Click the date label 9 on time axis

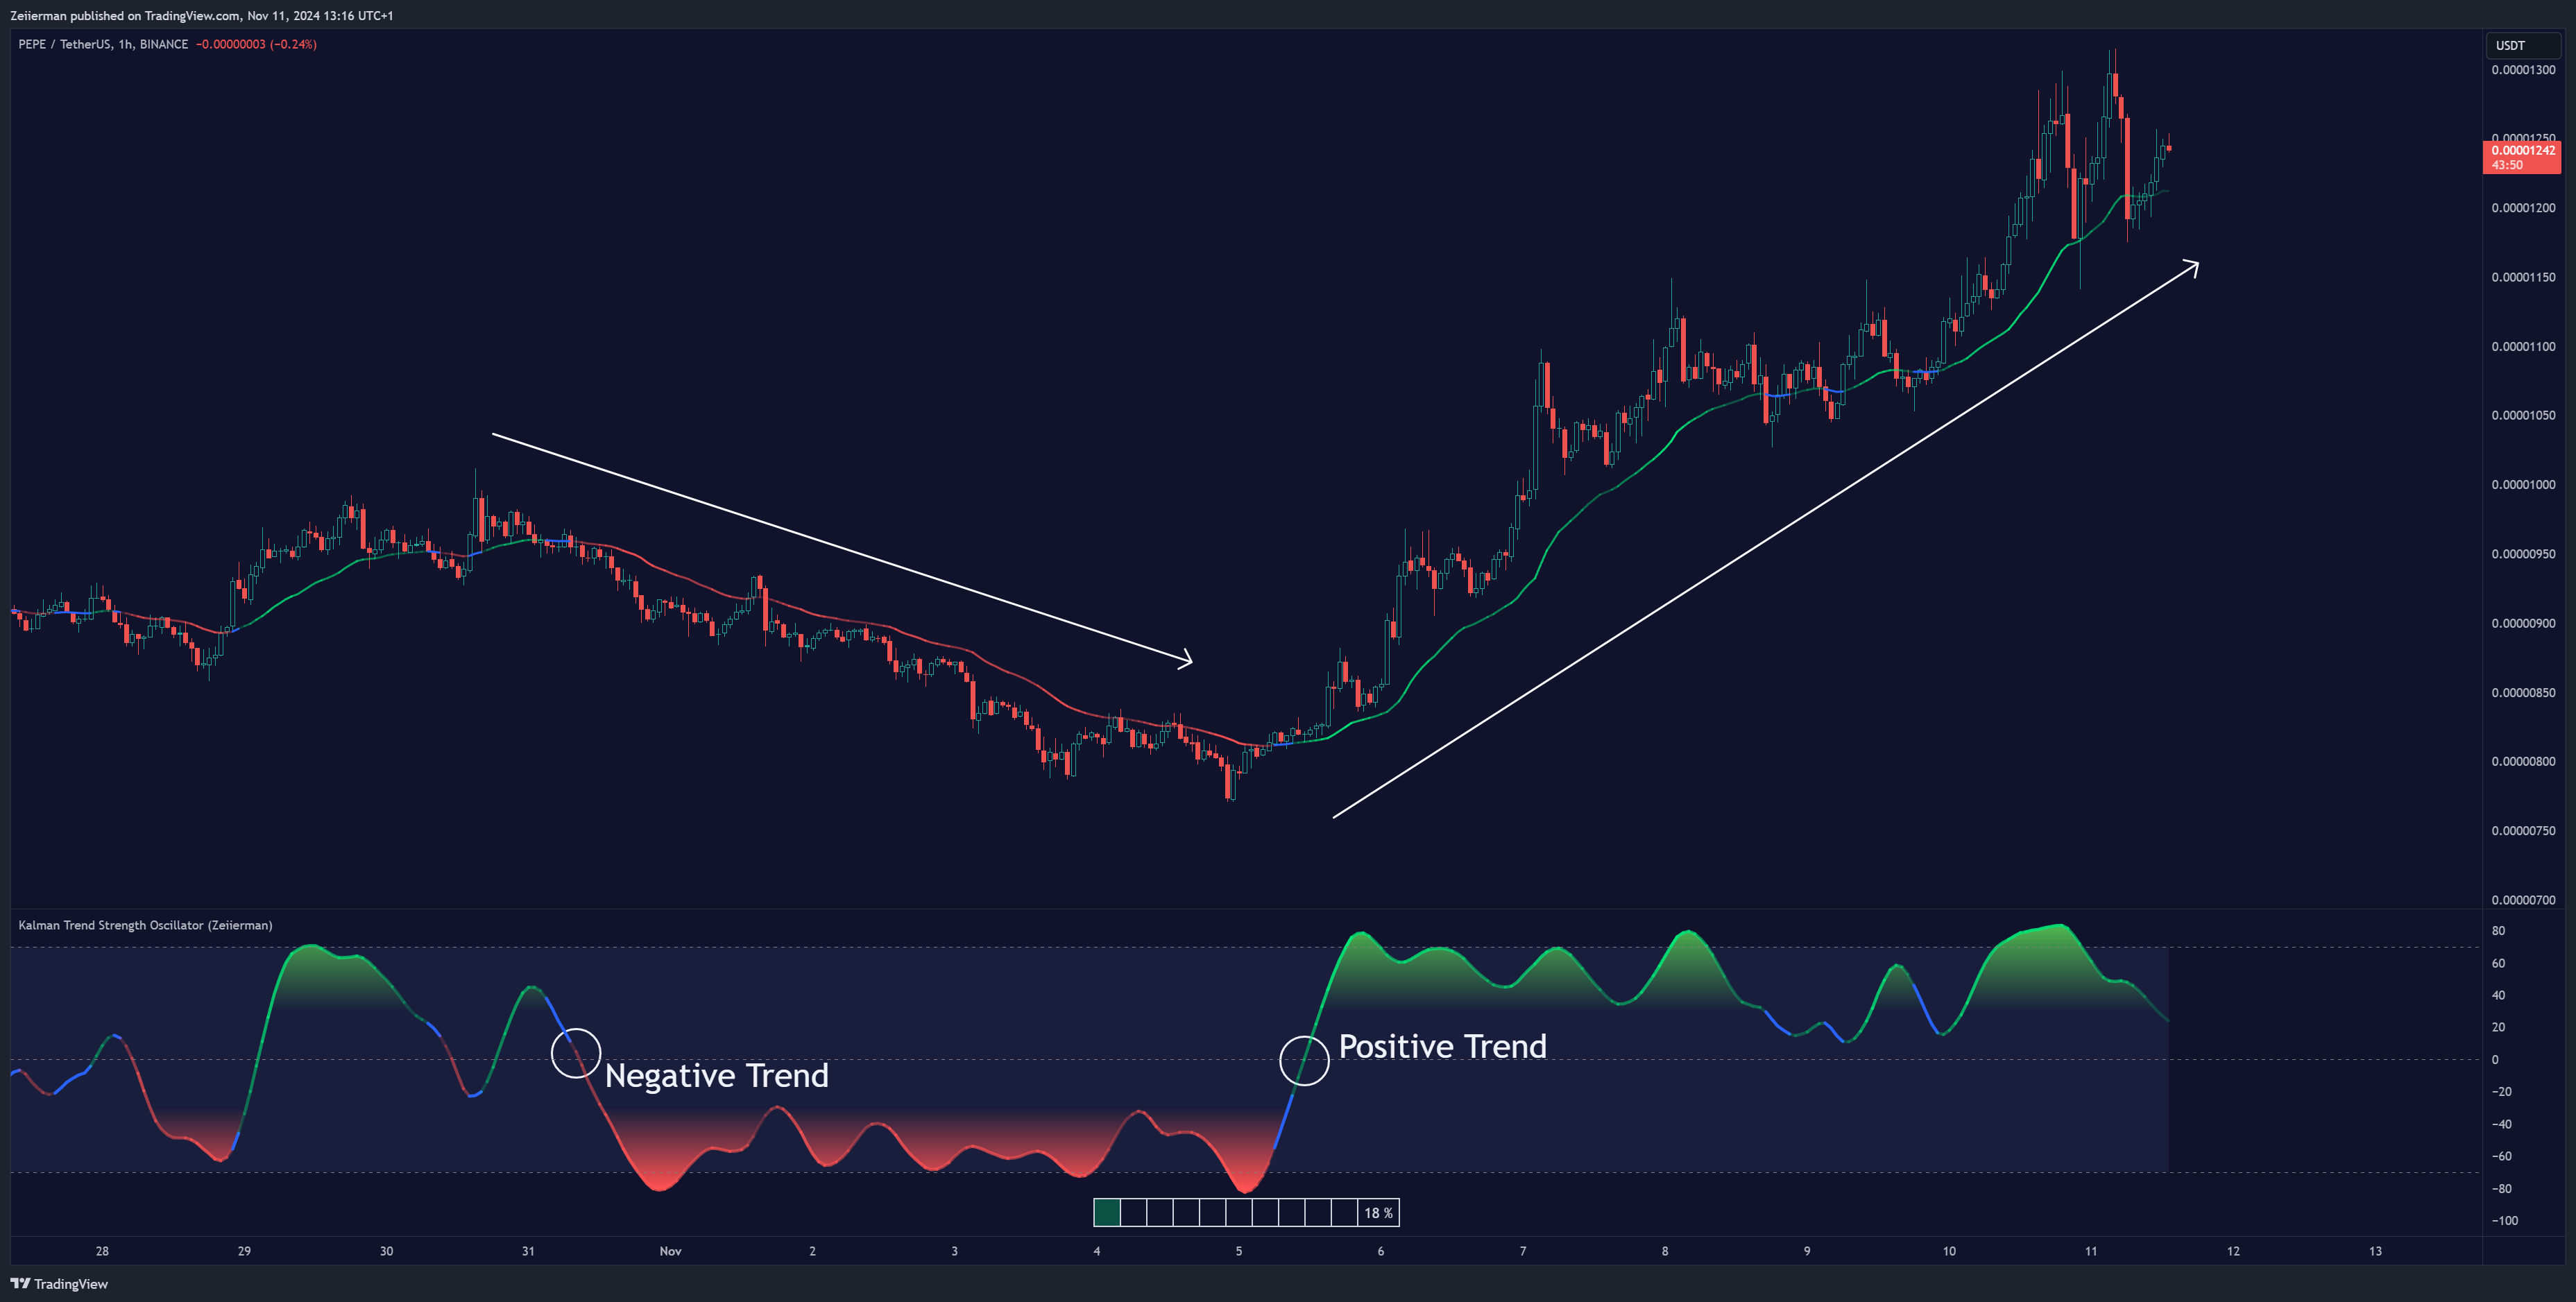1807,1251
